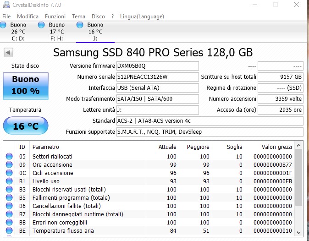Screen dimensions: 309x241
Task: Minimize the CrystalDiskInfo window
Action: pos(255,5)
